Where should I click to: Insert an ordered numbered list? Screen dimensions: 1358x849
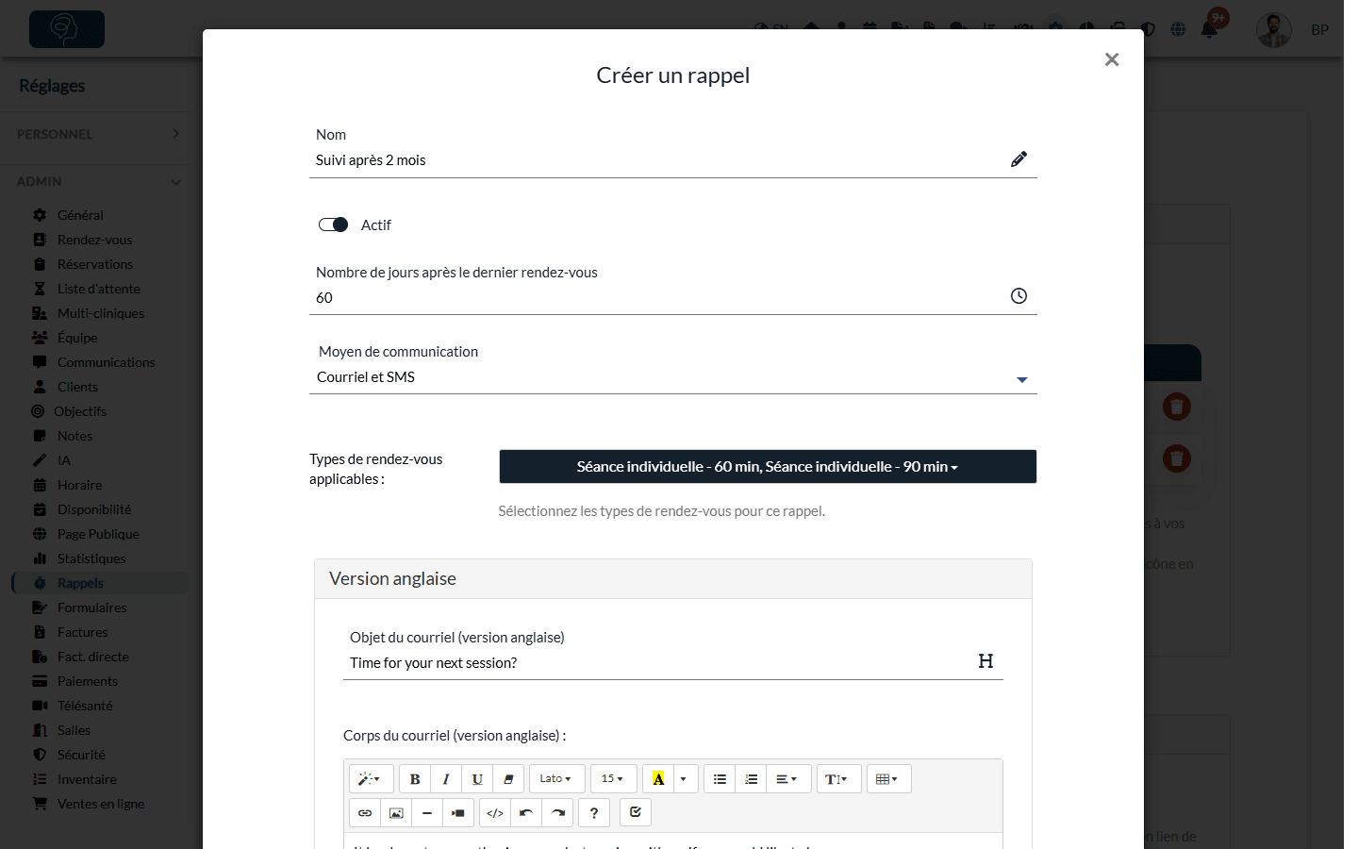pyautogui.click(x=751, y=779)
